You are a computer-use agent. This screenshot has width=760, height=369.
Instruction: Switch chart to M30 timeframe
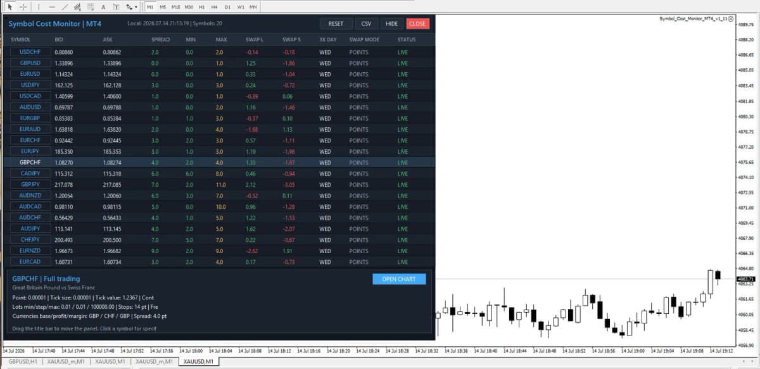click(189, 6)
